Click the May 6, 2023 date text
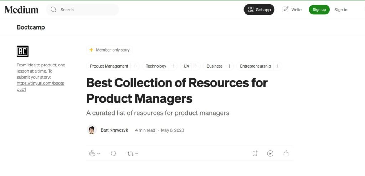This screenshot has height=176, width=365. [x=173, y=130]
